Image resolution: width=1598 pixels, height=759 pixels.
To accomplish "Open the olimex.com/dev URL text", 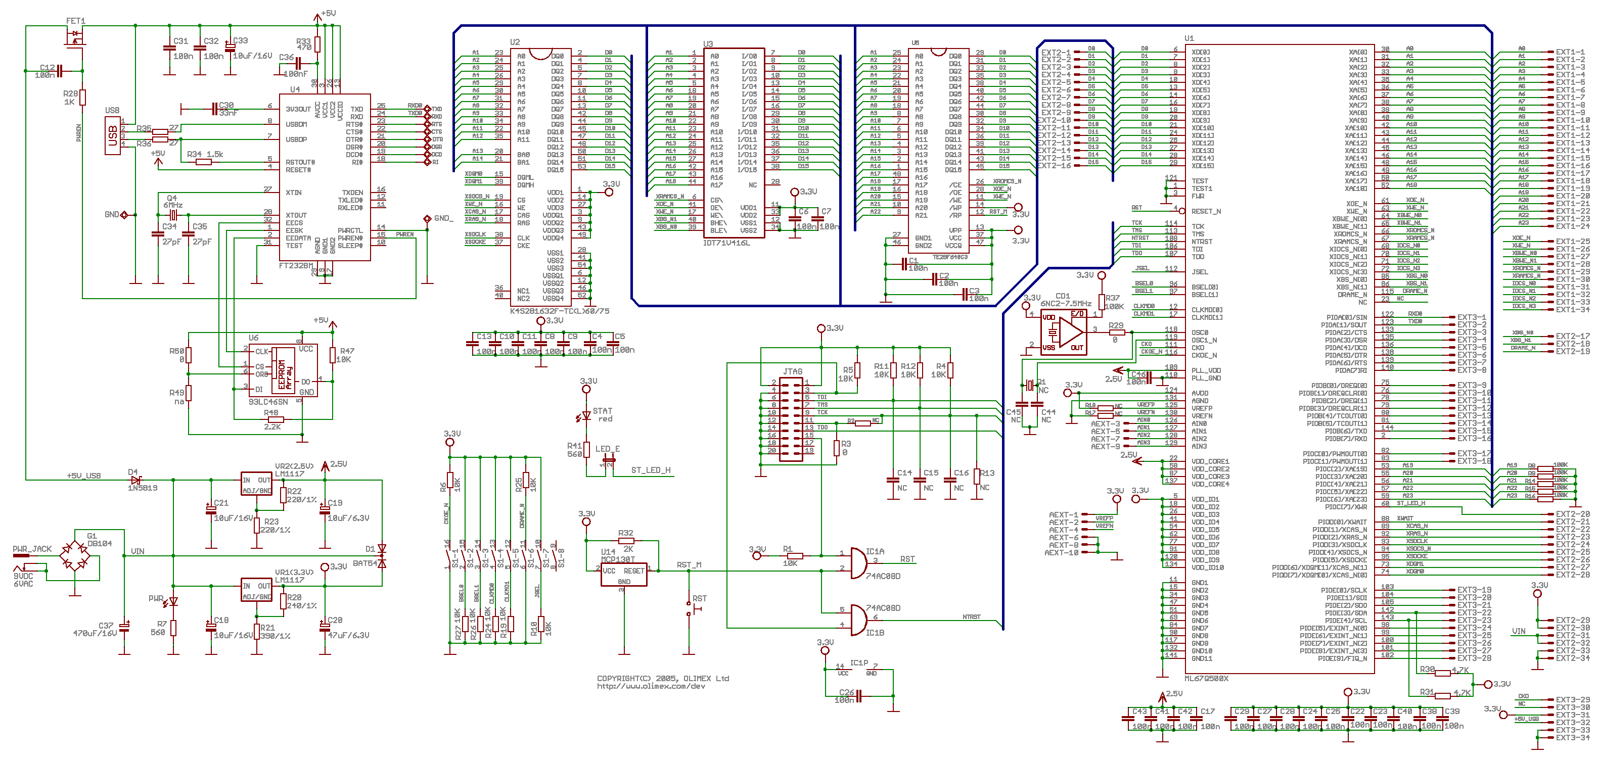I will pos(651,686).
